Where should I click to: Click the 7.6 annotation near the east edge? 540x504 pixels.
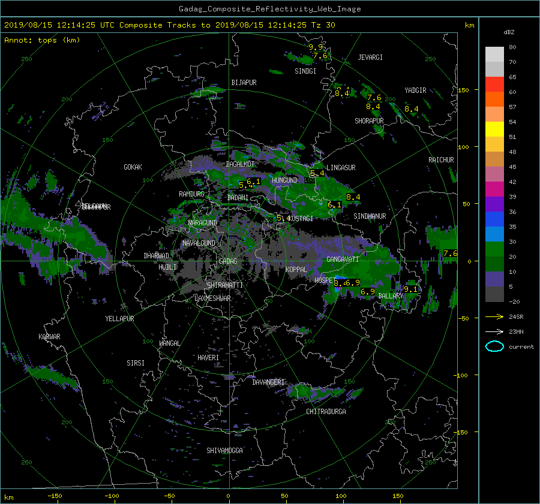[450, 253]
